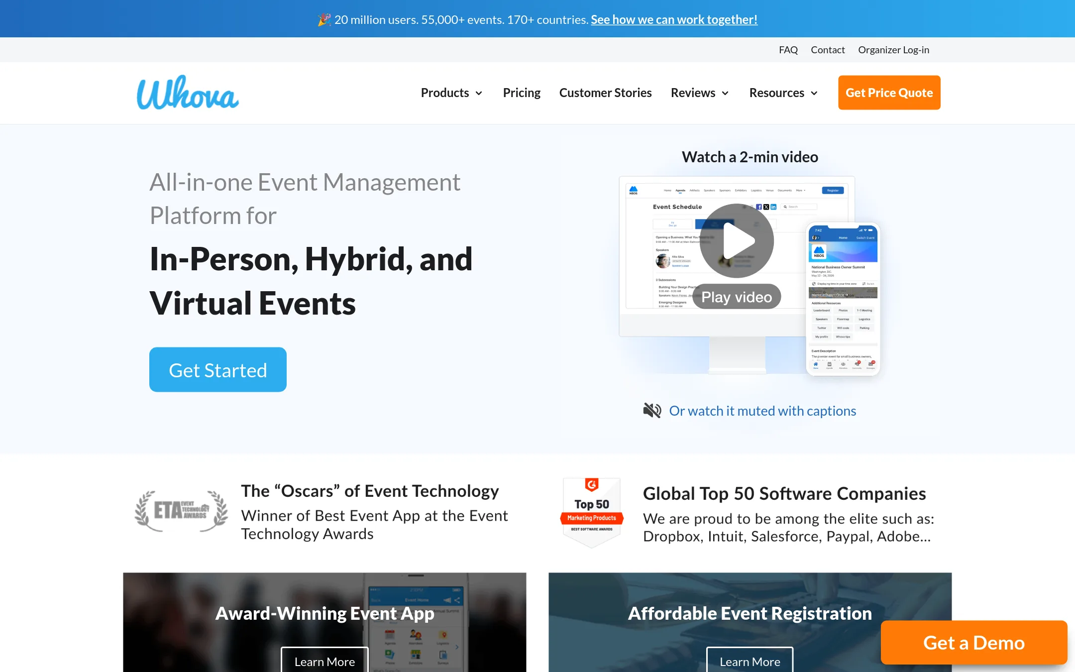Viewport: 1075px width, 672px height.
Task: Click the Whova logo
Action: pos(188,93)
